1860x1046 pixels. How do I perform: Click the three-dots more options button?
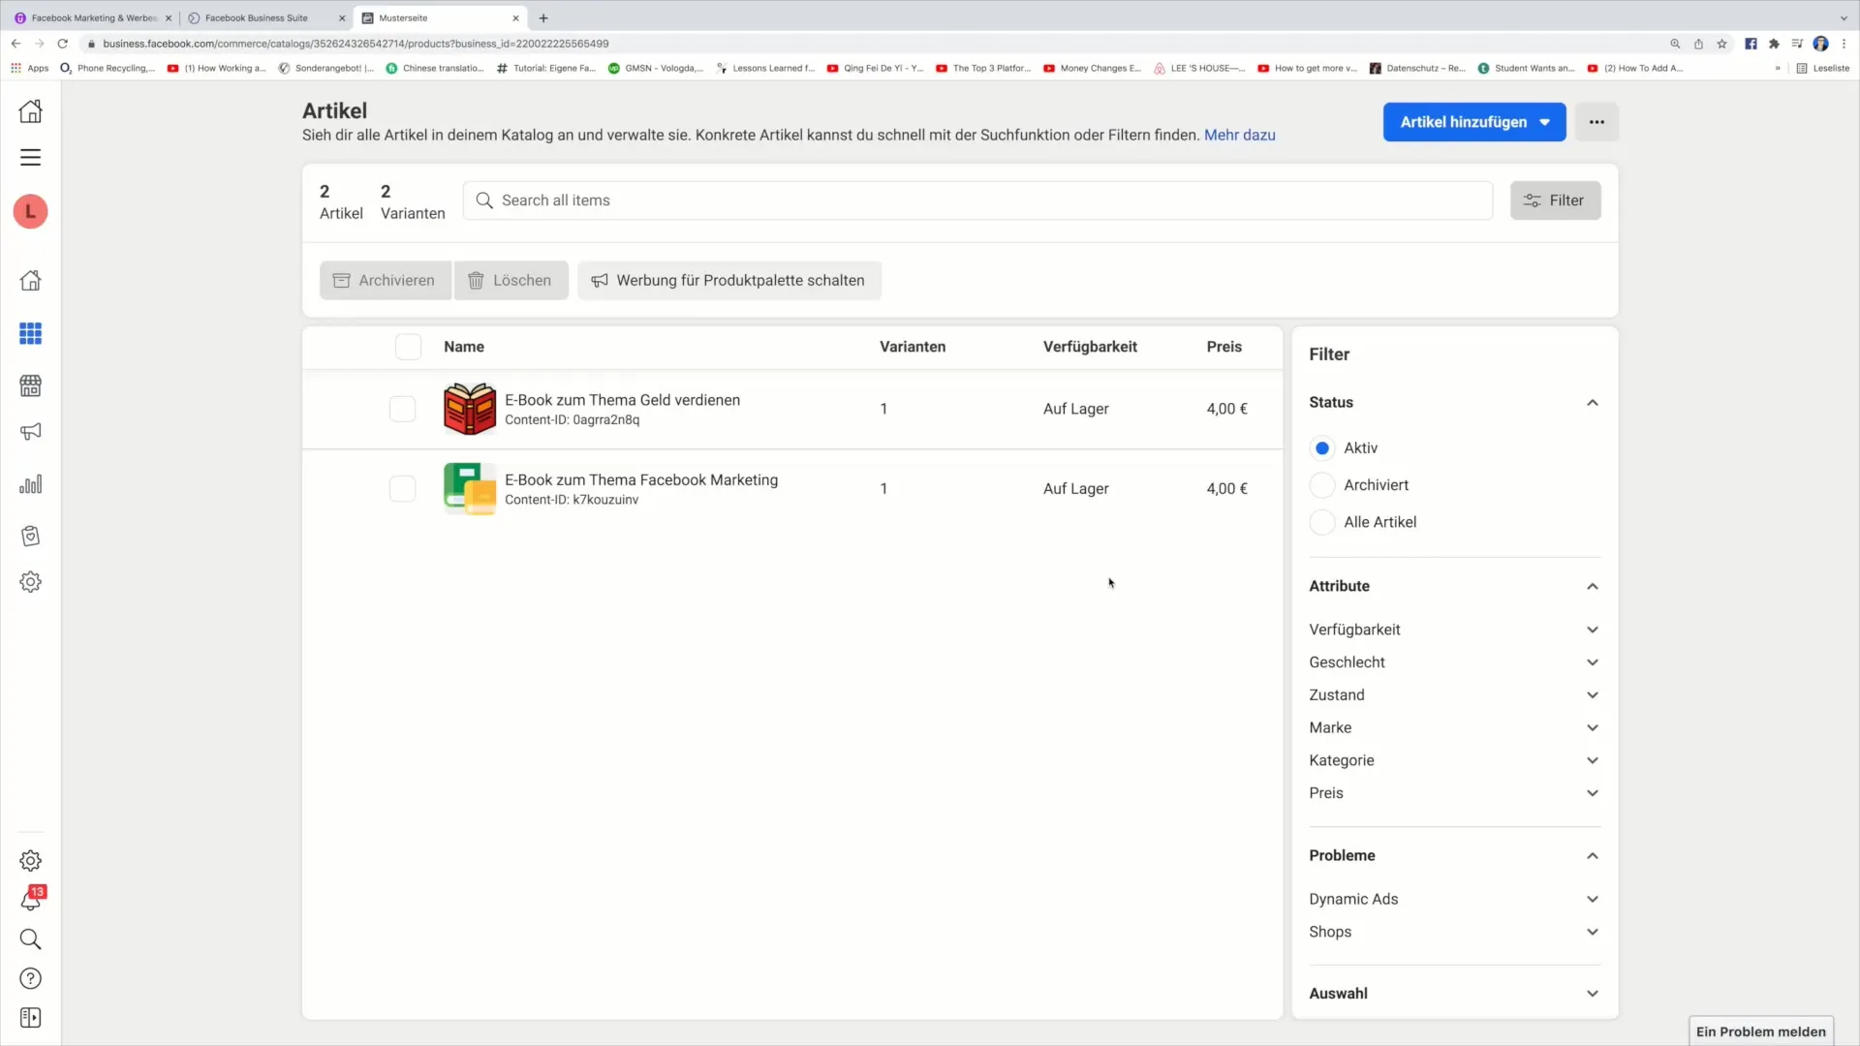click(x=1596, y=122)
